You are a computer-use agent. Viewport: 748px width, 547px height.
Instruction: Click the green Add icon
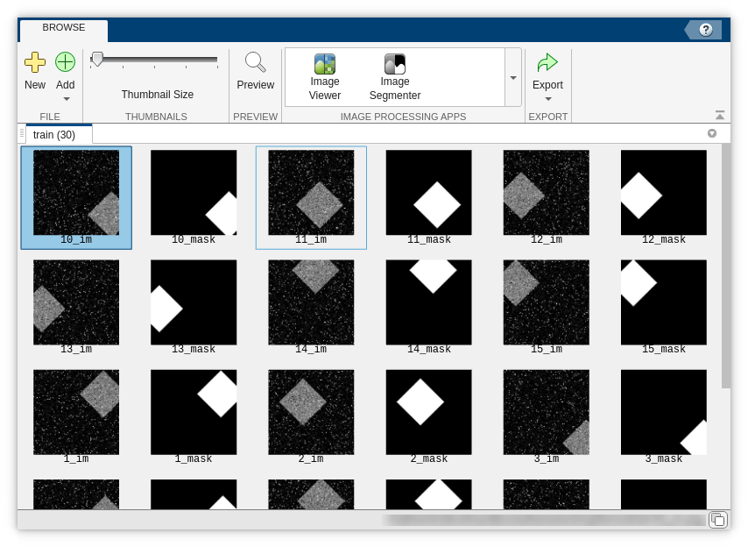point(66,62)
